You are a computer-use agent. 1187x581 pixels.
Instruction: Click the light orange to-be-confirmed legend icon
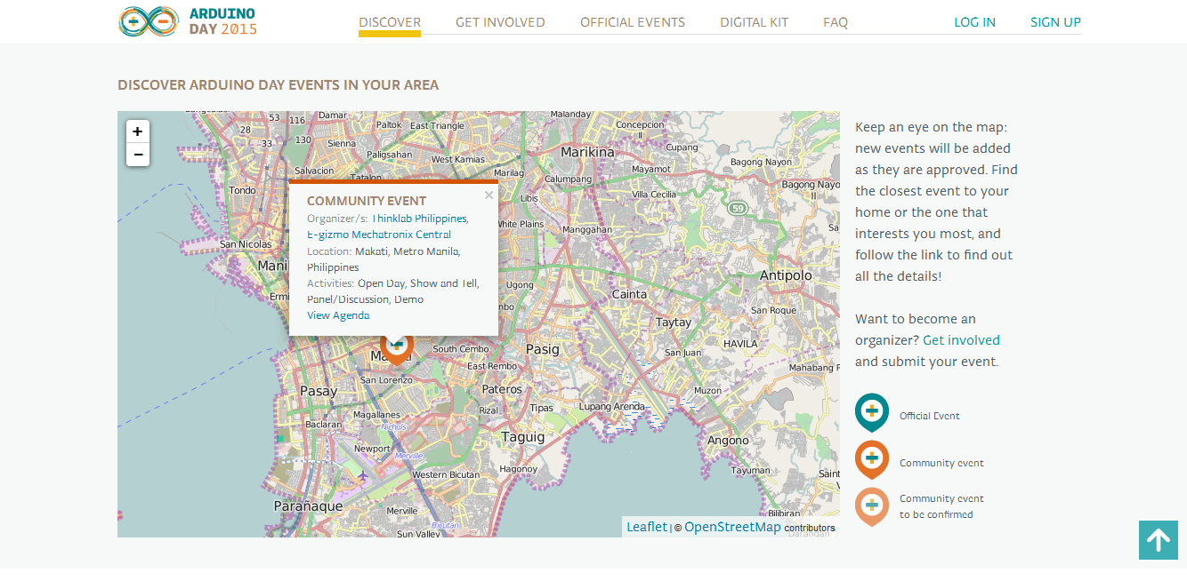coord(871,505)
